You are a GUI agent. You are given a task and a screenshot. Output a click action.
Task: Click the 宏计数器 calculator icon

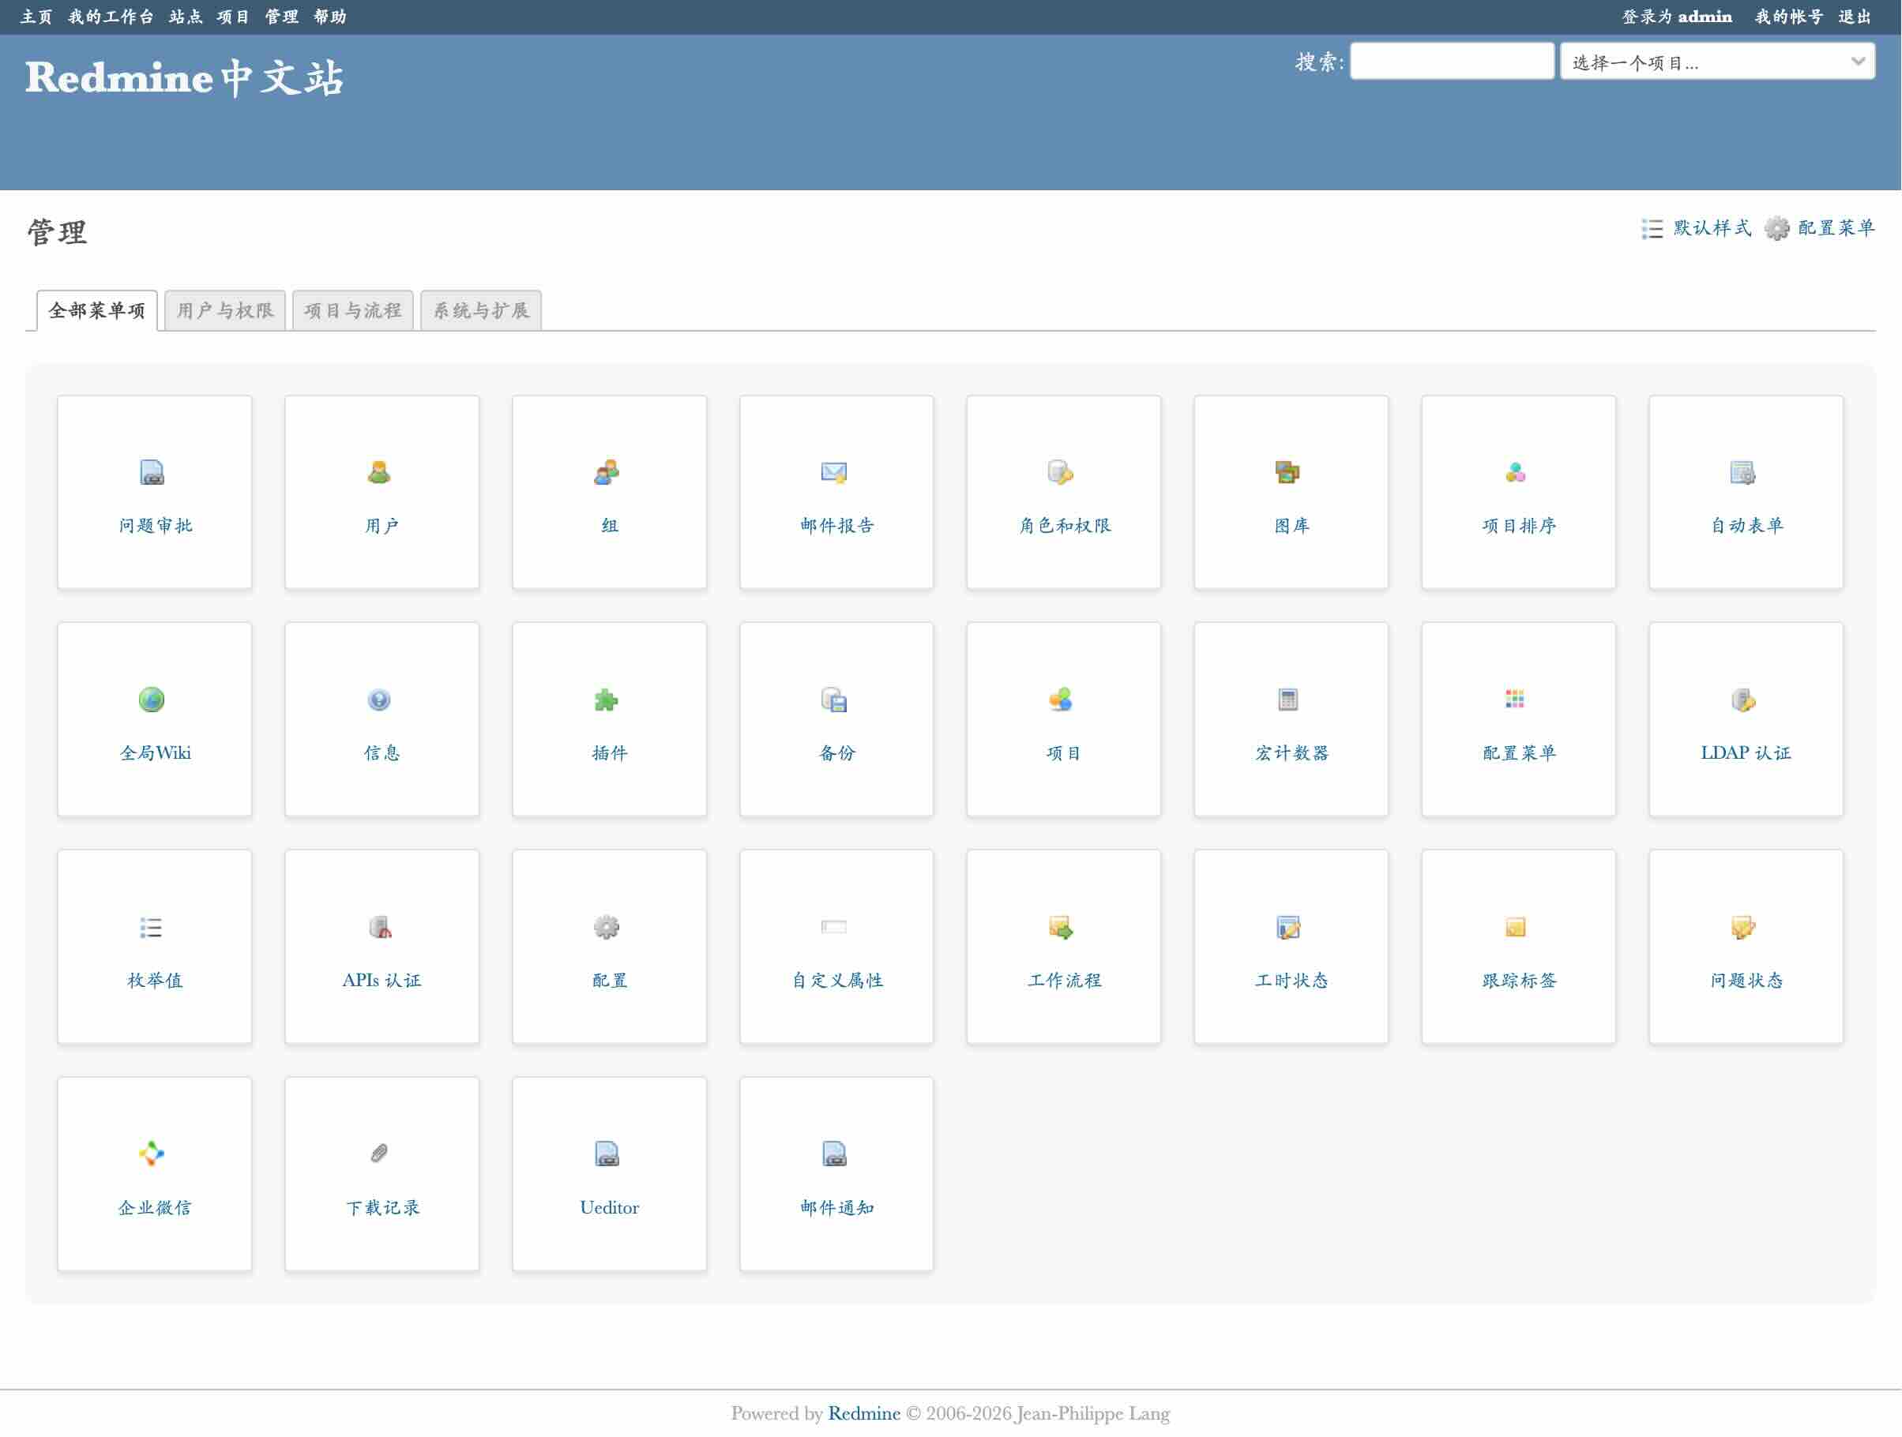[x=1288, y=700]
